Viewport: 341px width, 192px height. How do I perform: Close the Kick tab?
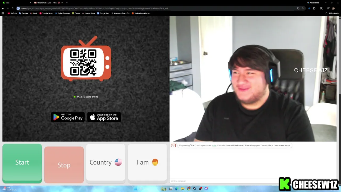30,3
